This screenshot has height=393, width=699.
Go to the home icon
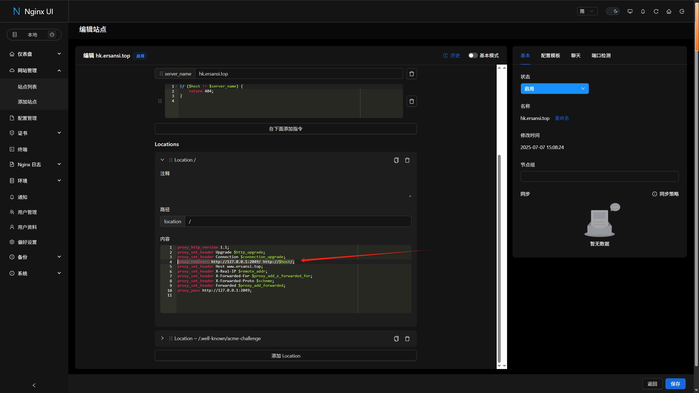[669, 11]
